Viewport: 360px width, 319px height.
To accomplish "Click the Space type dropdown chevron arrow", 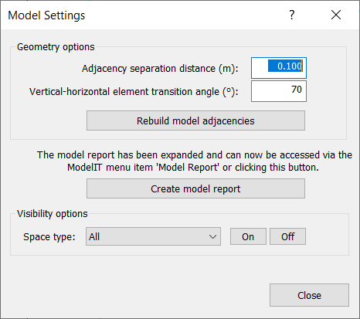I will point(212,236).
